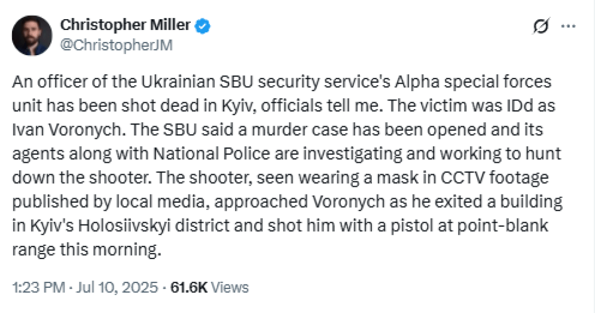The image size is (595, 313).
Task: Click the Grok explain-post icon
Action: coord(541,27)
